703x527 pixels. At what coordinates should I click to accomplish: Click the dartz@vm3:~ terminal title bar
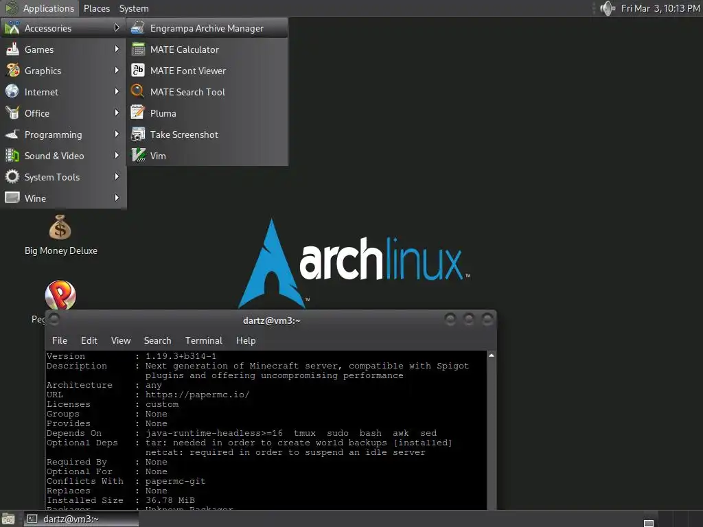coord(271,320)
